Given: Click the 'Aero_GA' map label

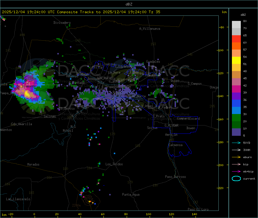Looking at the screenshot, I should pyautogui.click(x=171, y=135).
